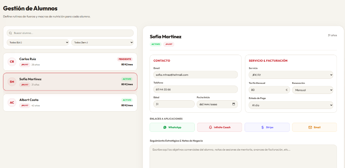Click the CONTACTO section title
This screenshot has height=168, width=345.
point(162,61)
